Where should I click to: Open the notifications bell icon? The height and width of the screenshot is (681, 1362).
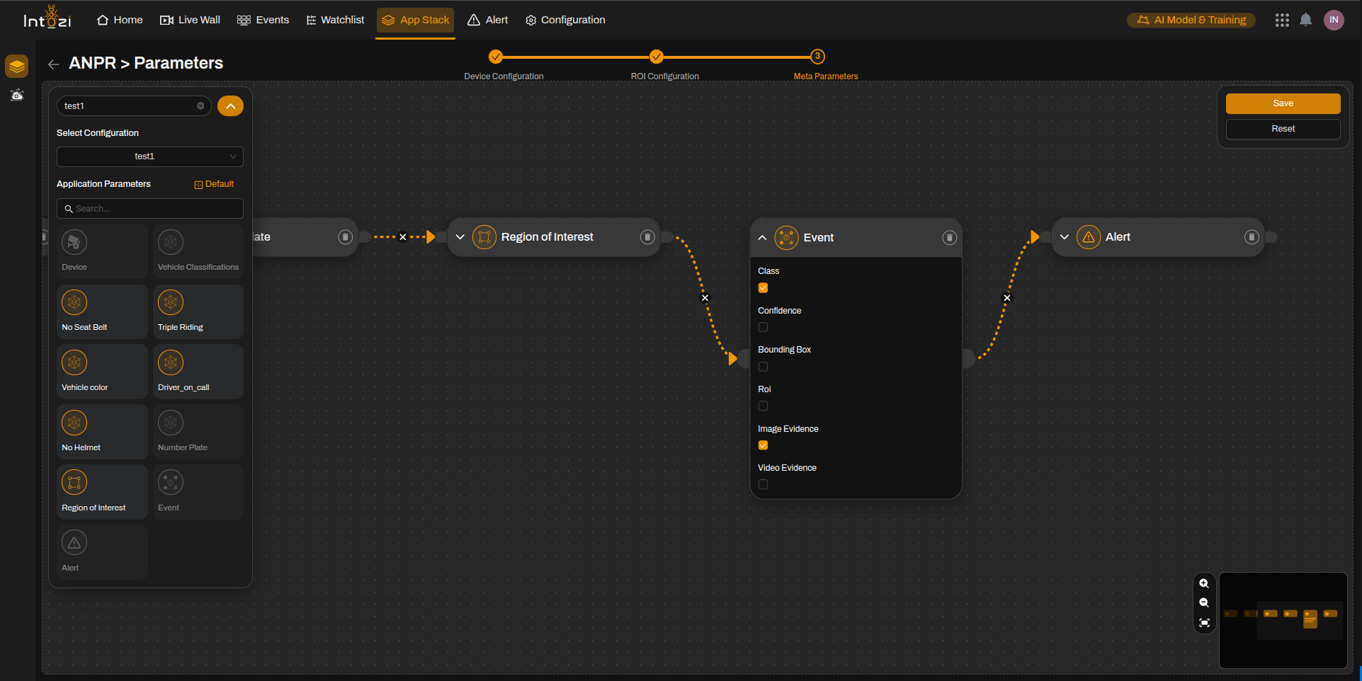[1305, 20]
